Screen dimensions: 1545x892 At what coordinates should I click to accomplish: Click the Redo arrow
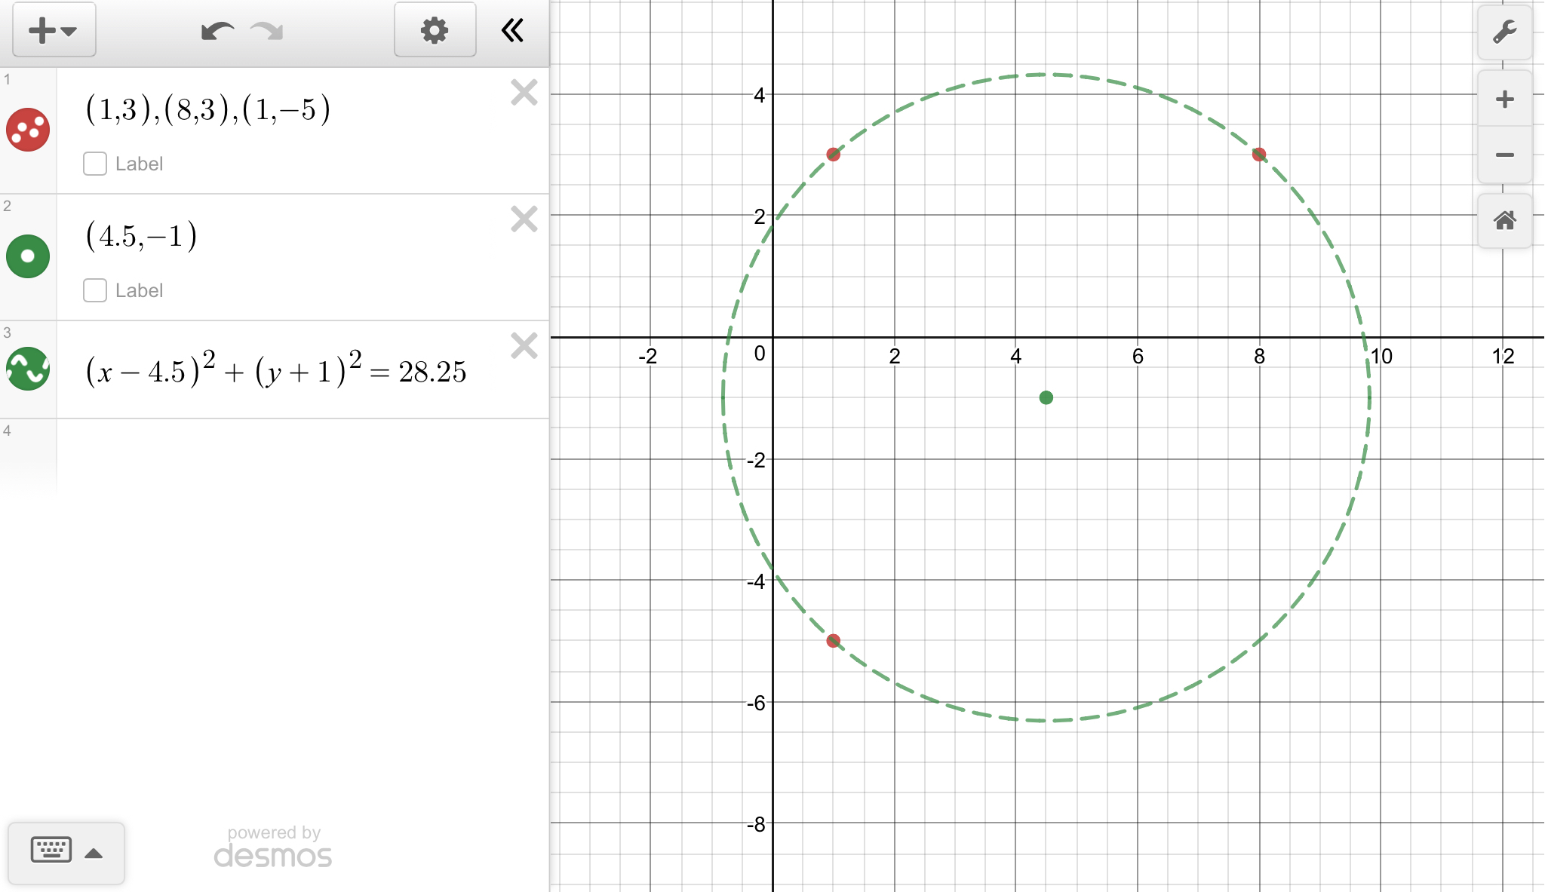point(267,31)
